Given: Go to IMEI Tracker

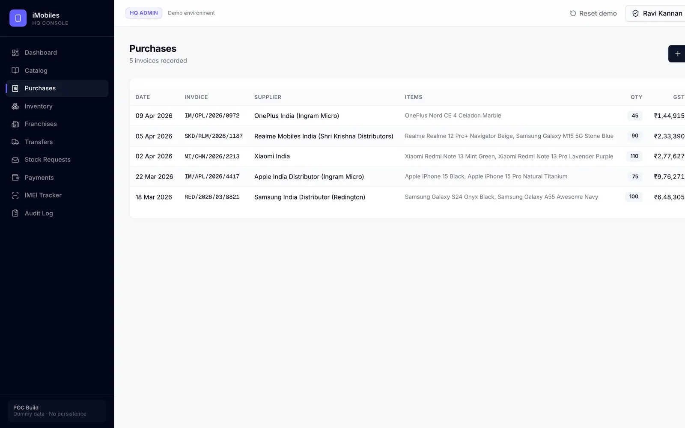Looking at the screenshot, I should click(57, 195).
